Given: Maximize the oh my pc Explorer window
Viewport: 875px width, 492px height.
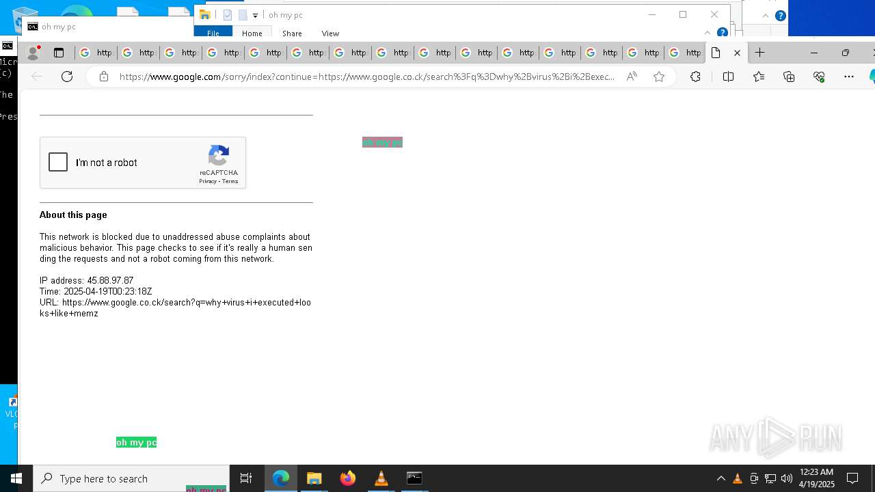Looking at the screenshot, I should pos(683,14).
